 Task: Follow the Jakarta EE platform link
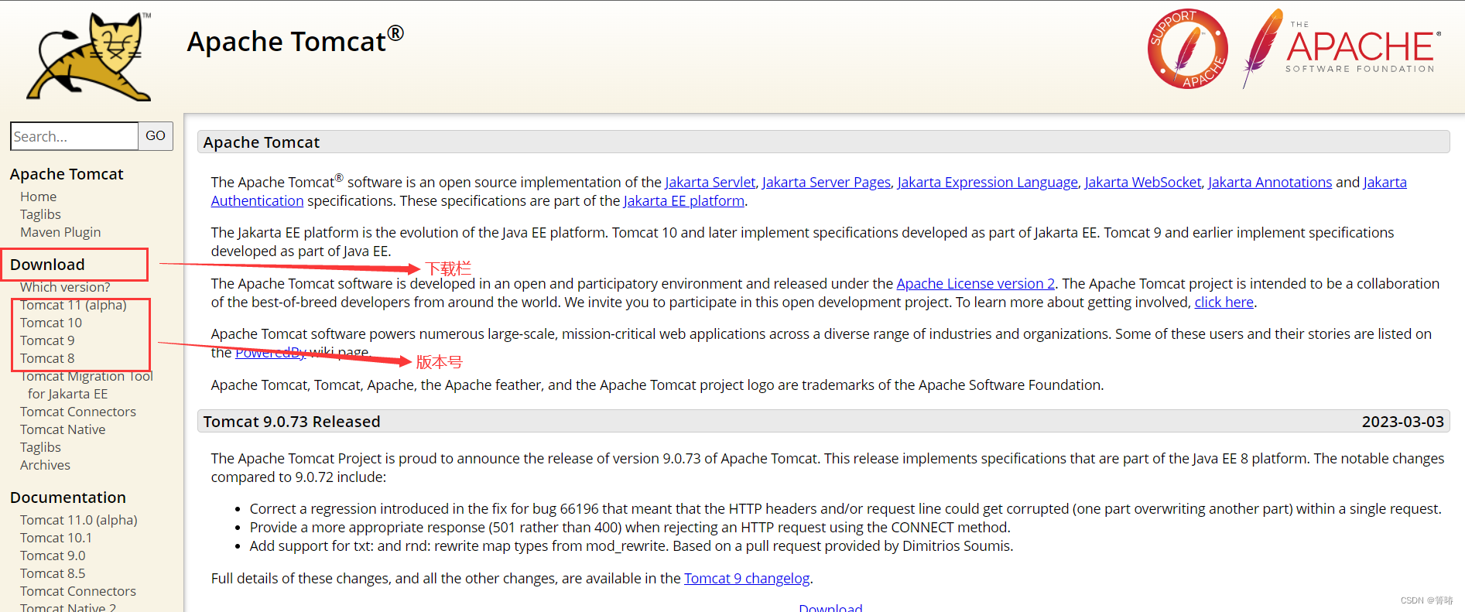point(684,201)
